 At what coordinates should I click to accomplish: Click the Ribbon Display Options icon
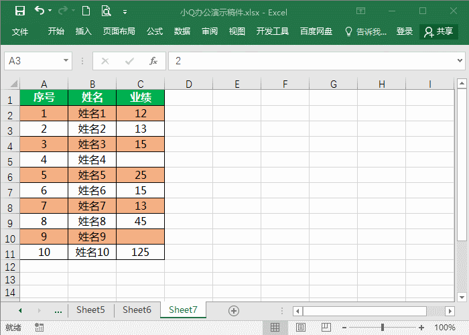tap(360, 11)
